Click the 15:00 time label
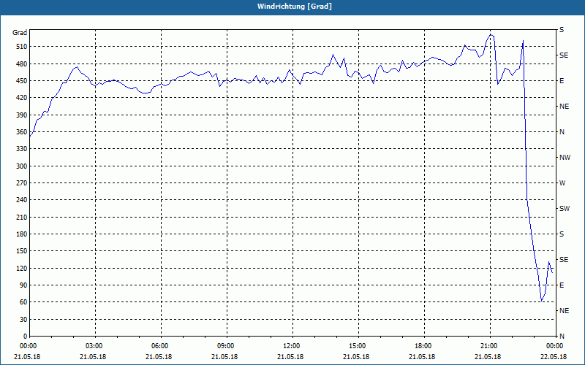 [x=358, y=346]
